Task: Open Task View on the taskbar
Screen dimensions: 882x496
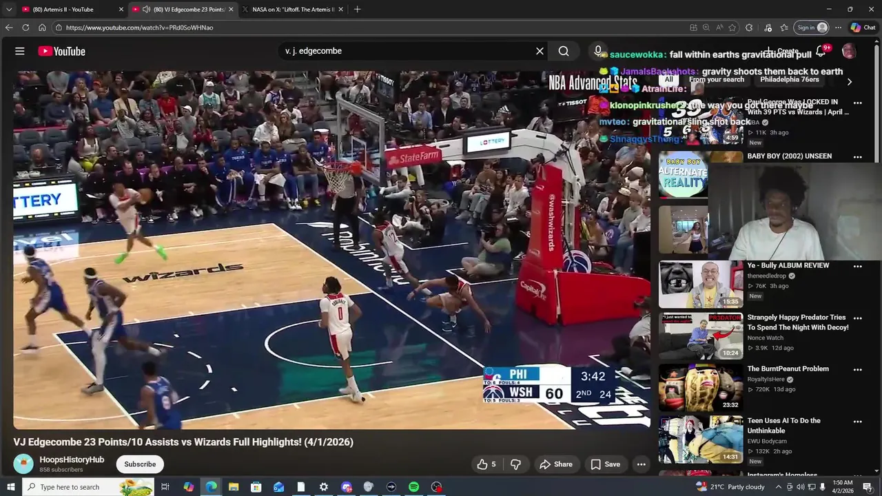Action: [x=165, y=487]
